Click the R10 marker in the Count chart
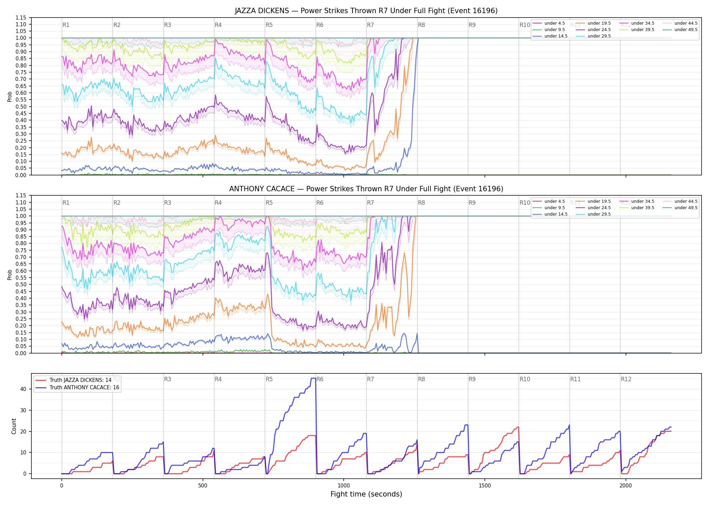709x506 pixels. [x=525, y=379]
